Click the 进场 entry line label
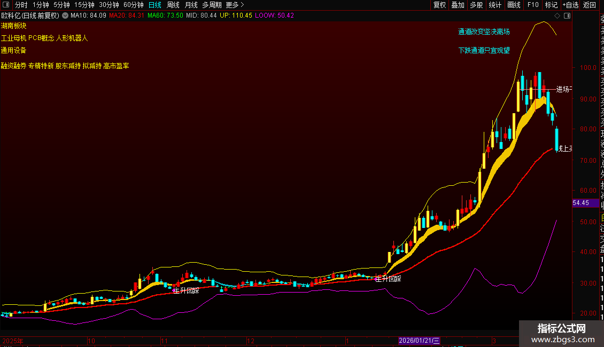This screenshot has height=347, width=604. (x=563, y=89)
